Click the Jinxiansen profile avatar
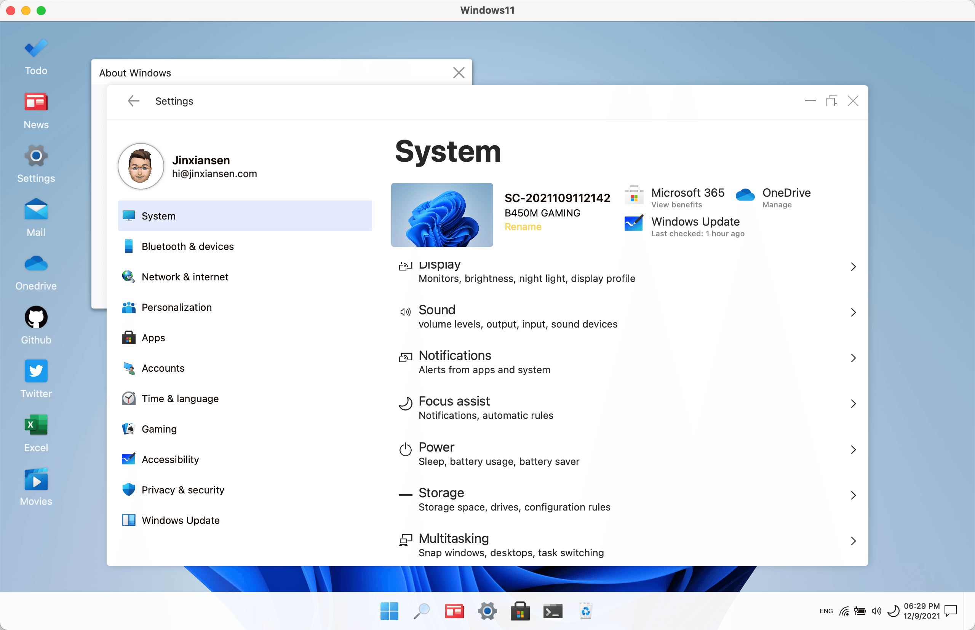 [141, 166]
